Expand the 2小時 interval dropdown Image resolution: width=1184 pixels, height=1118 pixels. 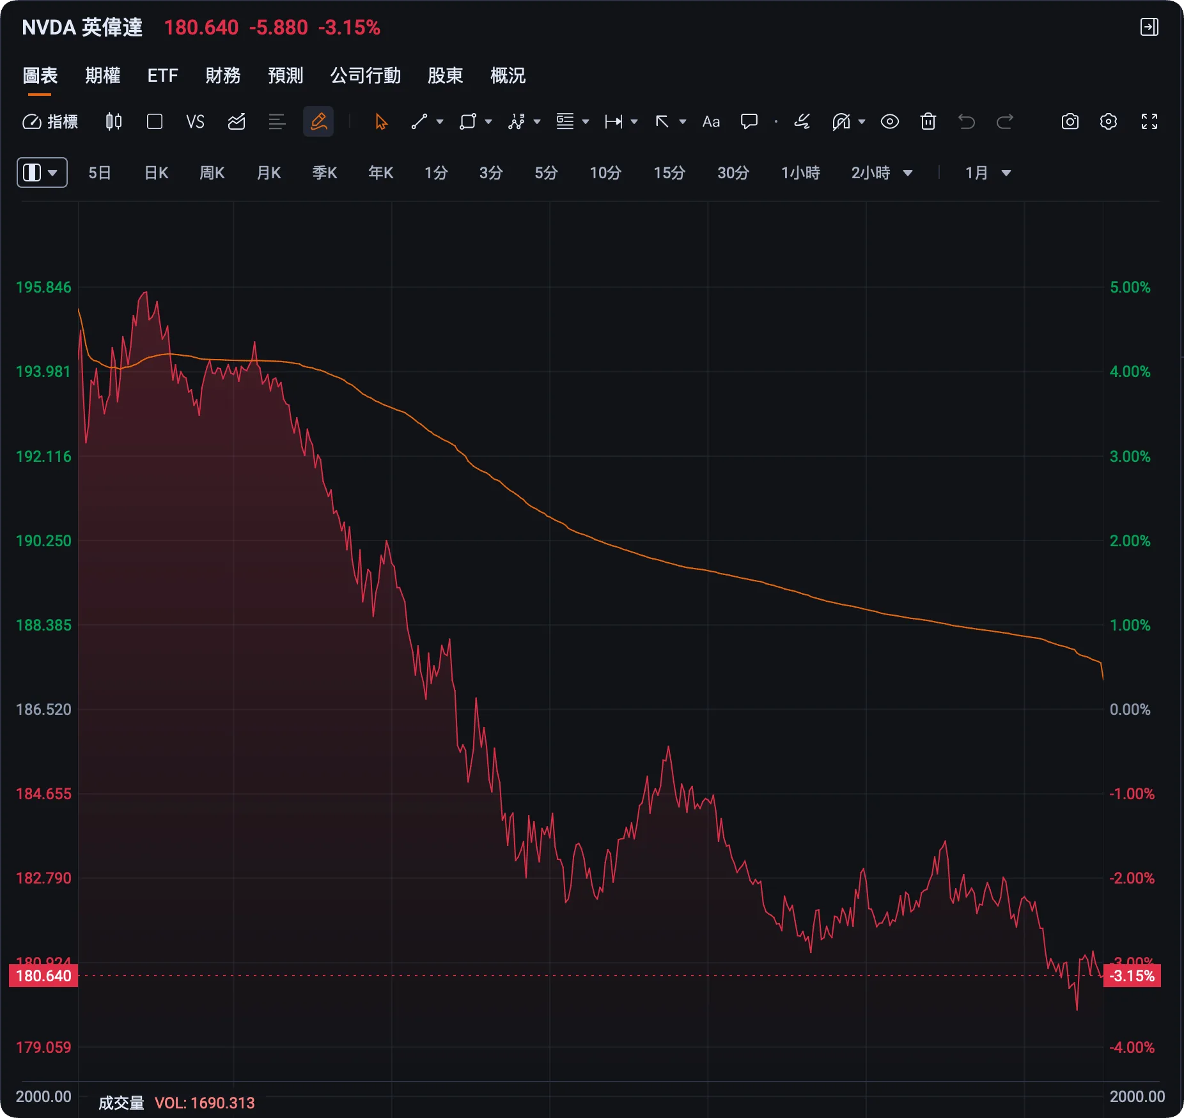pos(882,172)
